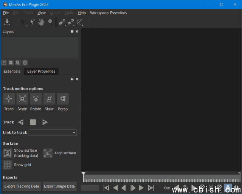Viewport: 242px width, 194px height.
Task: Toggle Show surface (tracking data)
Action: [x=8, y=153]
